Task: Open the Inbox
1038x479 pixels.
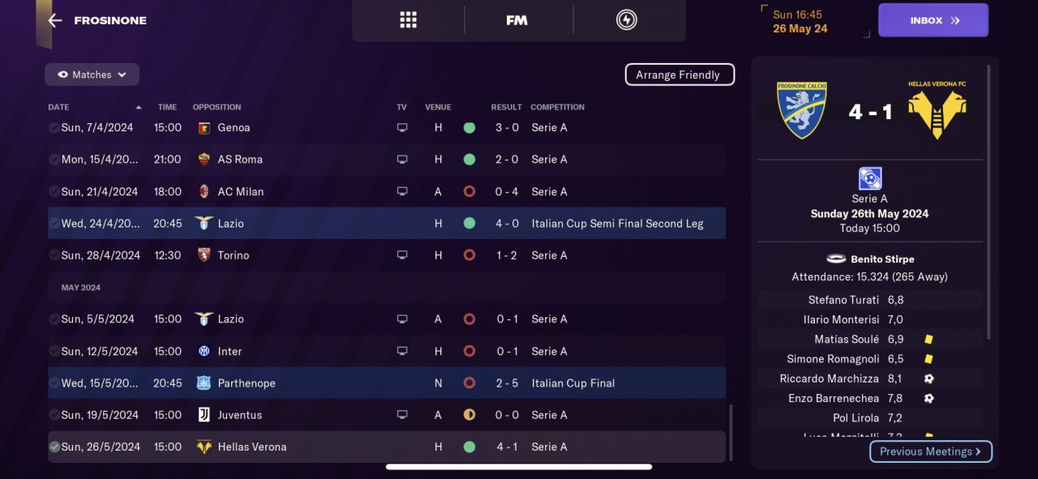Action: tap(933, 20)
